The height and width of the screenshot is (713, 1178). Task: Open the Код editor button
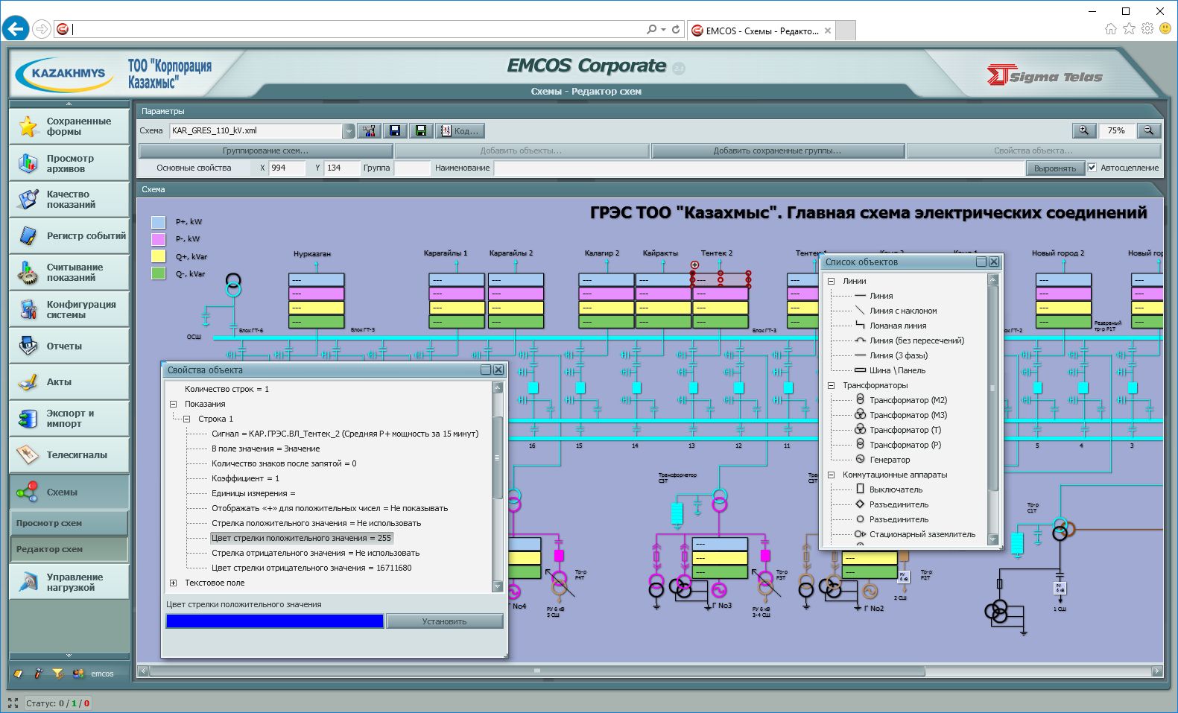(460, 130)
